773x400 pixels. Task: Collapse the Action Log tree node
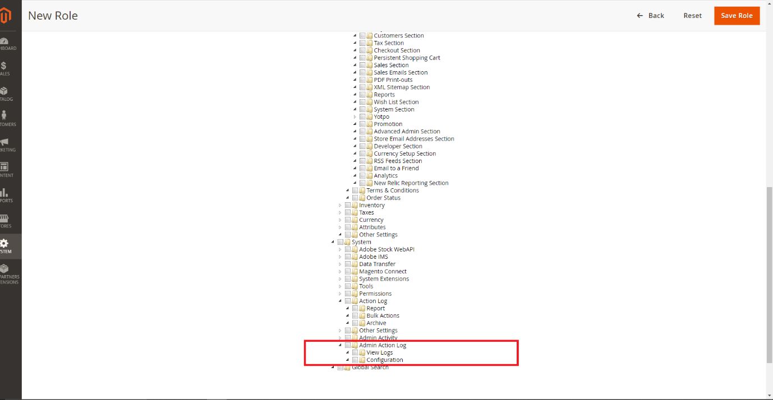coord(340,301)
